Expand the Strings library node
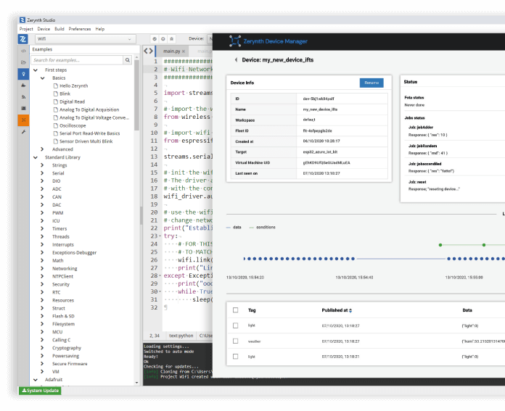Screen dimensions: 505x411 42,165
